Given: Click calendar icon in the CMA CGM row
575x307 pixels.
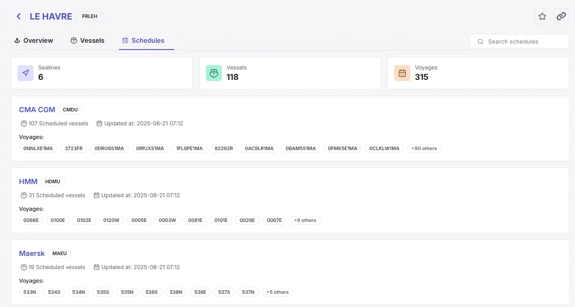Looking at the screenshot, I should [99, 123].
